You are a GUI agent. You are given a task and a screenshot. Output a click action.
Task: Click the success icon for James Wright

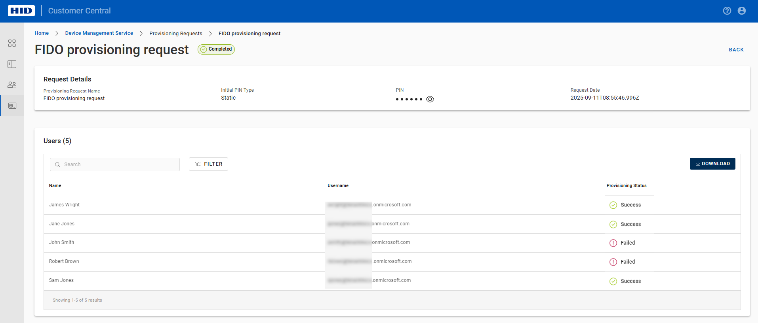(613, 205)
